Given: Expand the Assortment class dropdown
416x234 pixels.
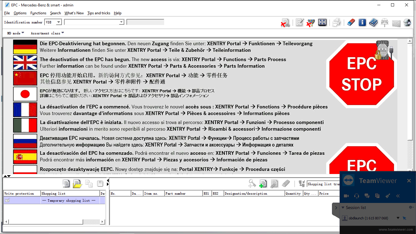Looking at the screenshot, I should [x=48, y=33].
